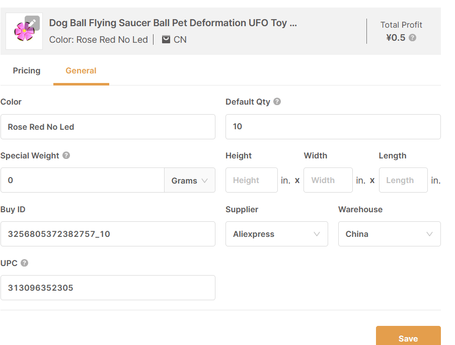Click the Special Weight help icon
The image size is (455, 345).
click(x=66, y=155)
